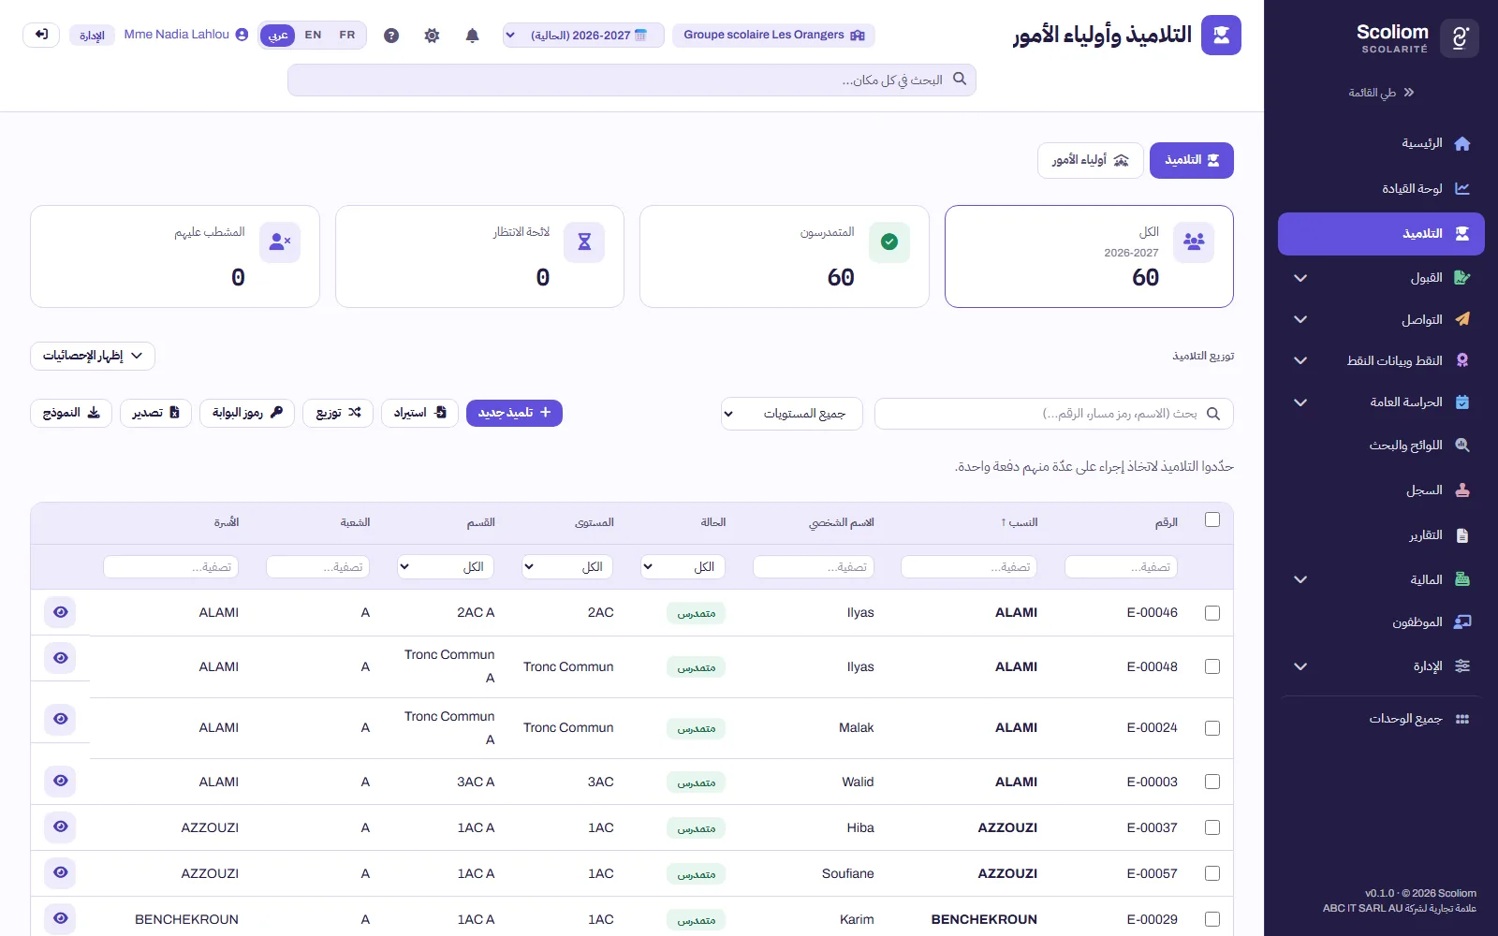The image size is (1498, 936).
Task: Go to home page (الرئيسية) in sidebar
Action: pyautogui.click(x=1381, y=143)
